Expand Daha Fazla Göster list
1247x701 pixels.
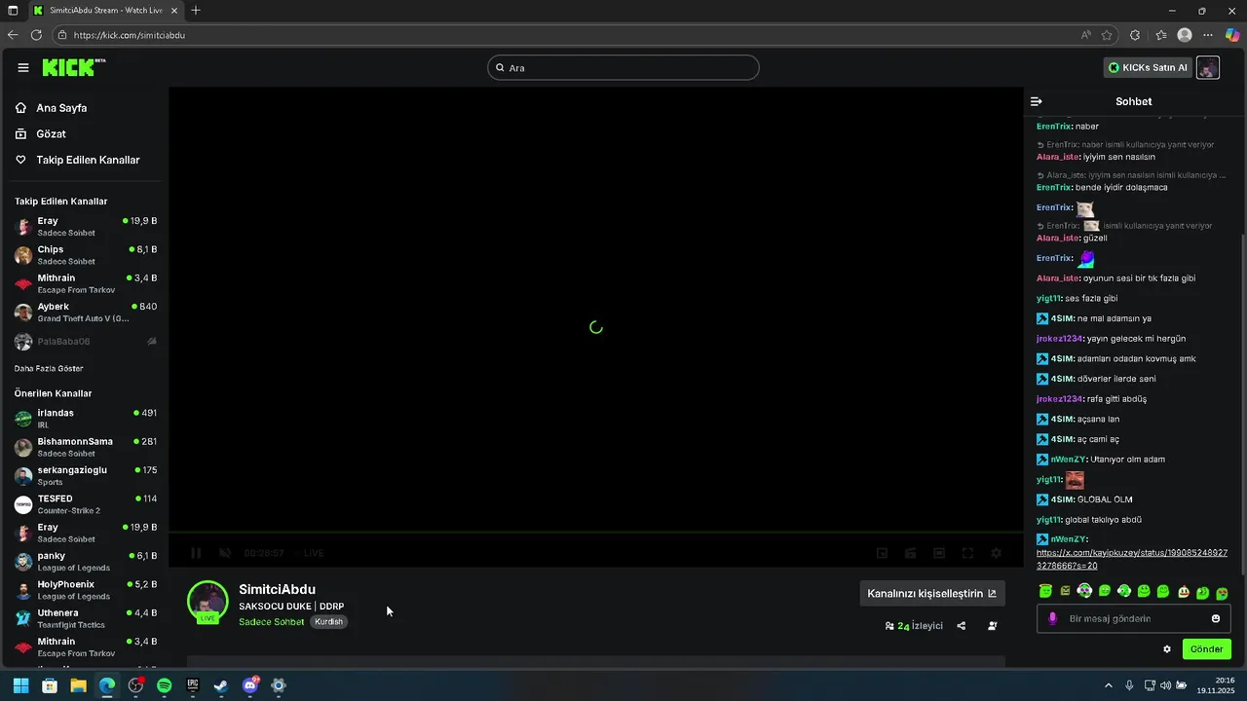coord(49,369)
